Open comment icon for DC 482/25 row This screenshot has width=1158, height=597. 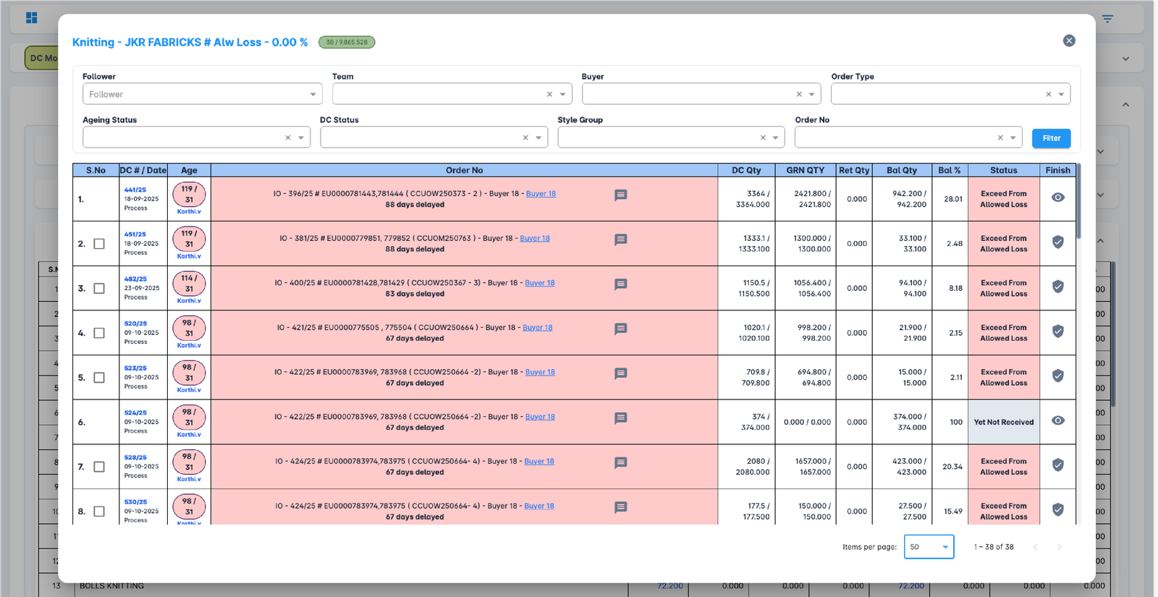point(620,284)
